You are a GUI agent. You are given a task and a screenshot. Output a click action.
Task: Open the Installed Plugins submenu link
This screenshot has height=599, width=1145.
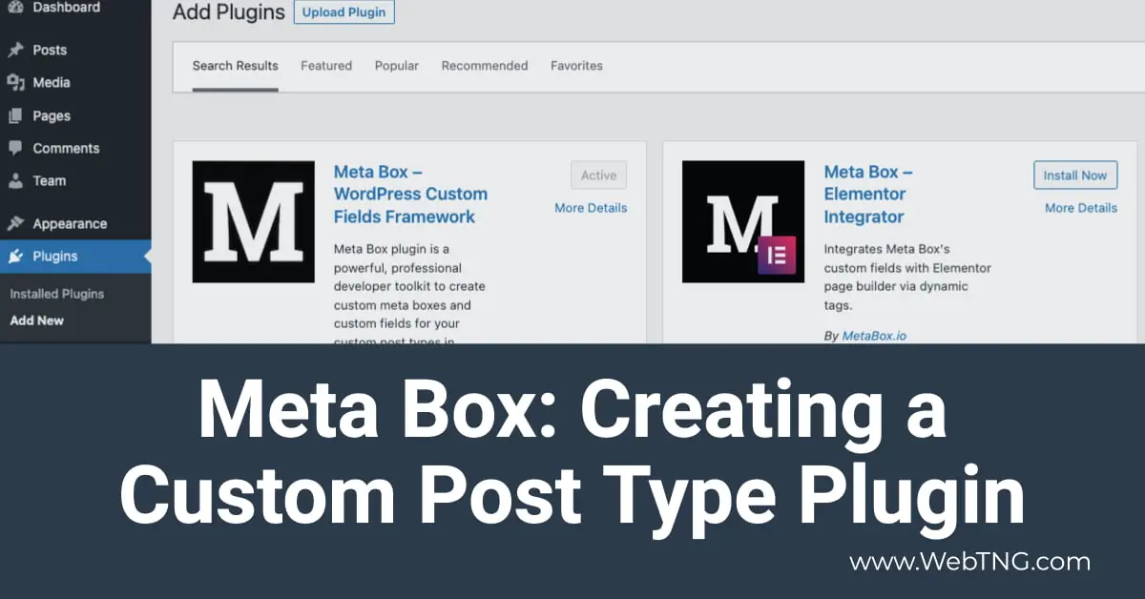57,294
